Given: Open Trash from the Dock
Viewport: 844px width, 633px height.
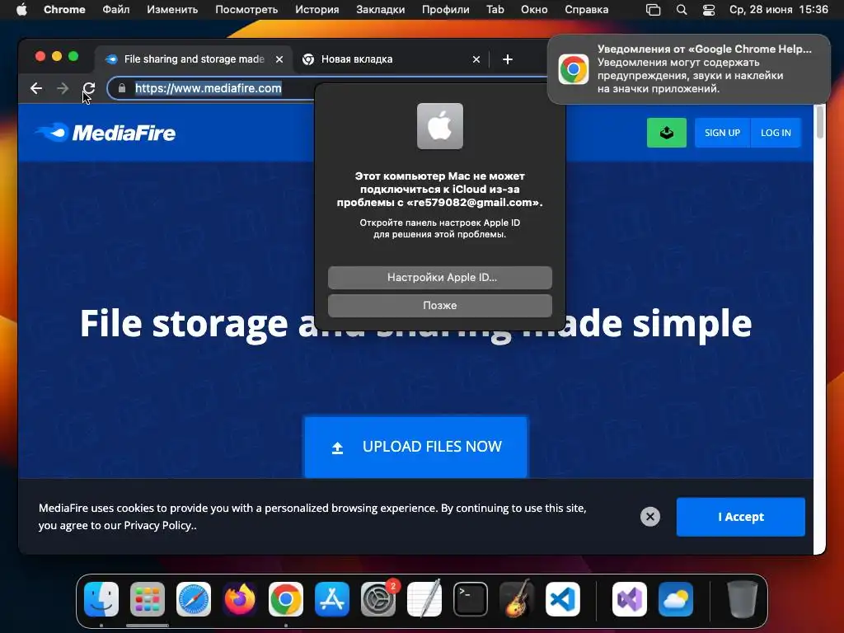Looking at the screenshot, I should (743, 599).
